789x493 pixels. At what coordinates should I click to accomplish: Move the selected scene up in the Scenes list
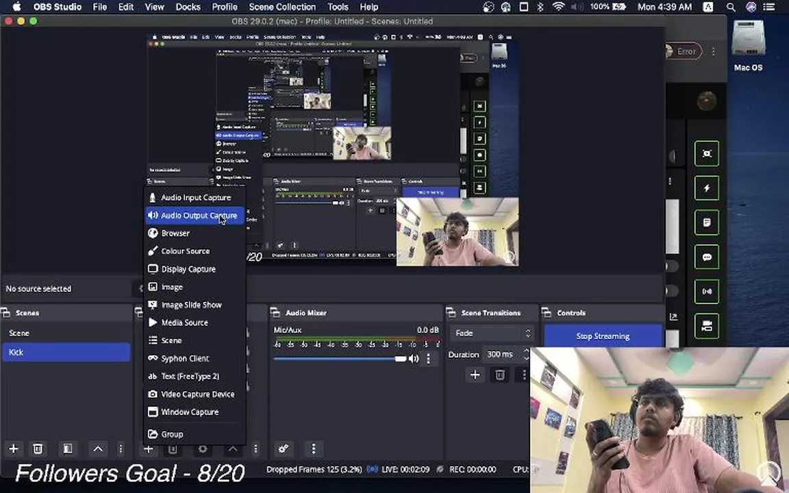[98, 448]
